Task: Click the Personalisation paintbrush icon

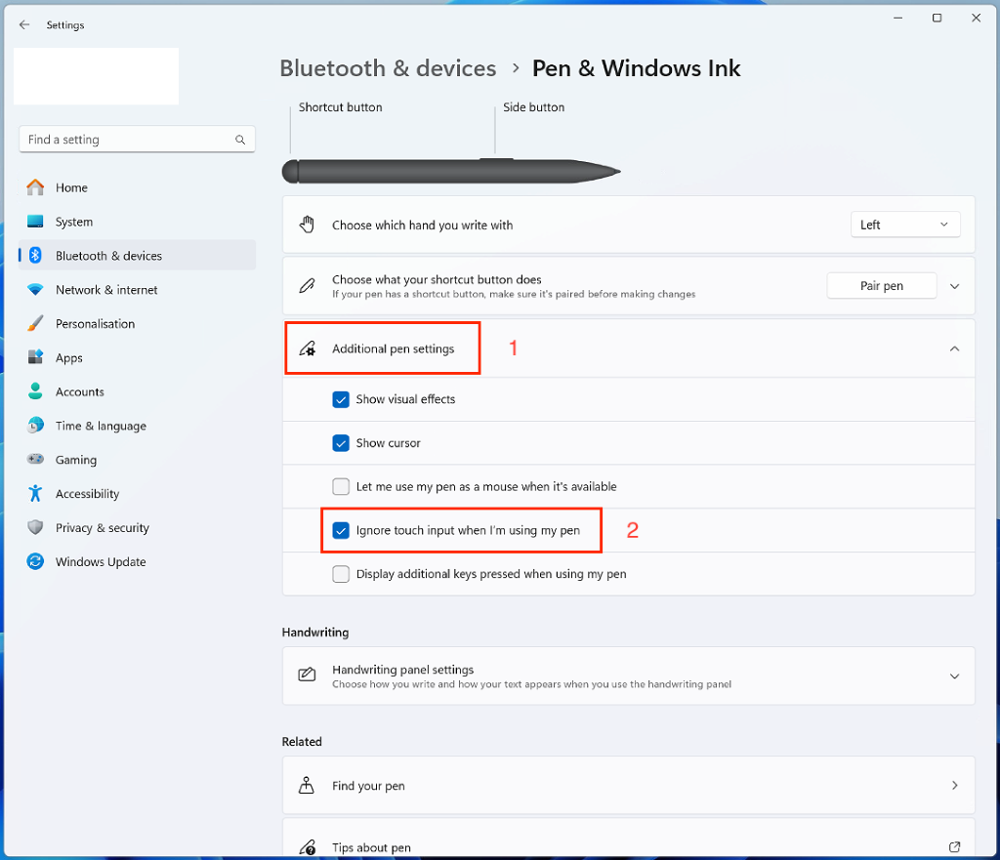Action: [35, 323]
